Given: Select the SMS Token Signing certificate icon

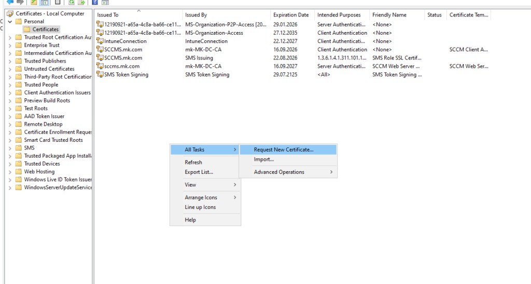Looking at the screenshot, I should pyautogui.click(x=100, y=74).
